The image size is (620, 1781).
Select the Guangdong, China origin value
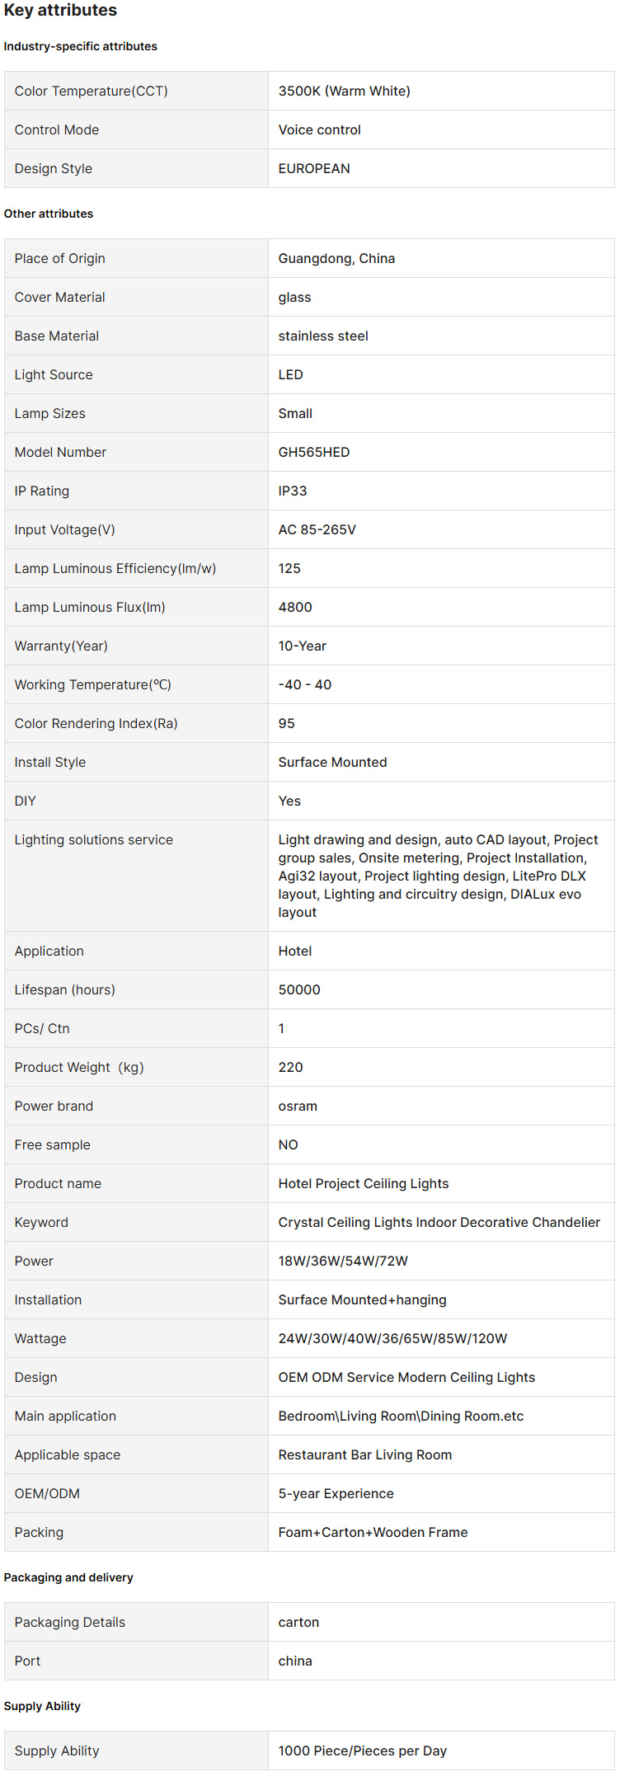click(x=336, y=258)
